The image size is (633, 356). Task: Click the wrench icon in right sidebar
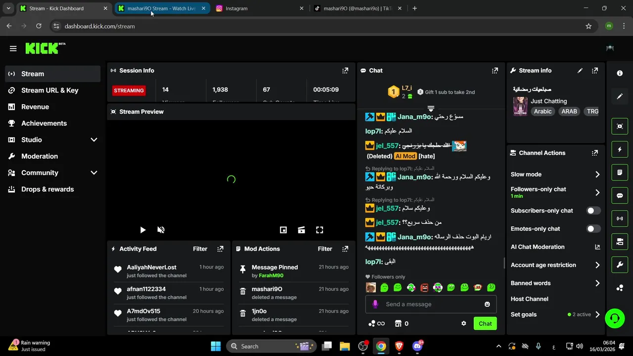click(620, 265)
